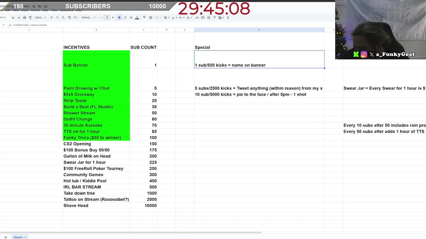Toggle bold formatting
Image resolution: width=426 pixels, height=239 pixels.
tap(119, 18)
